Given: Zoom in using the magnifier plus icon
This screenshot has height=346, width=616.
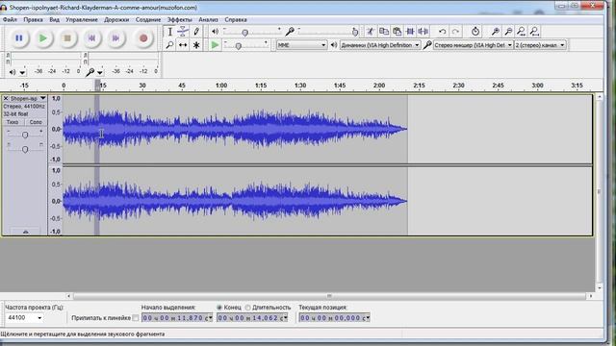Looking at the screenshot, I should (496, 32).
